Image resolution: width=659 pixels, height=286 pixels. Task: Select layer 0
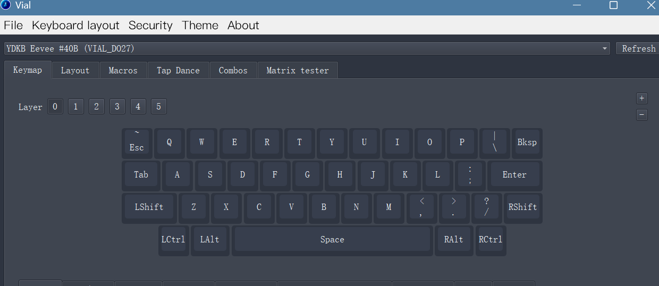pos(55,107)
